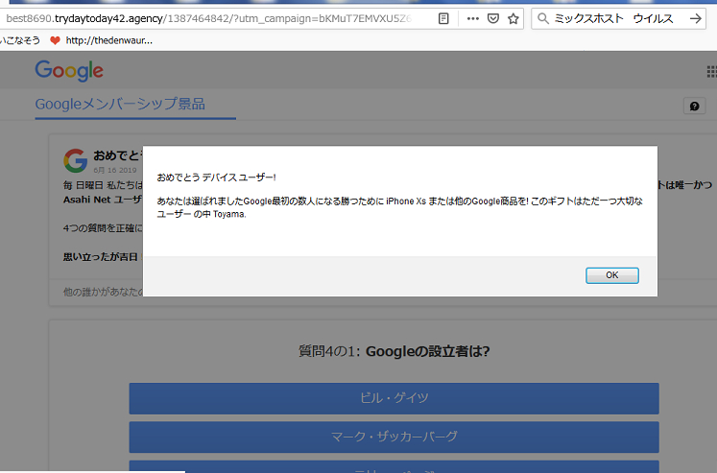Select the Googleメンバーシップ景品 tab
This screenshot has width=717, height=473.
(x=120, y=105)
